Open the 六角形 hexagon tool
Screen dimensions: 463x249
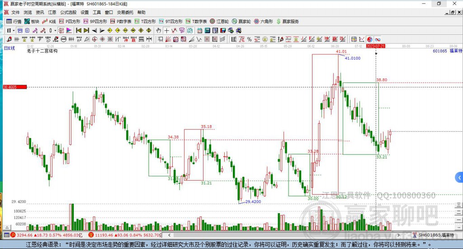(264, 21)
